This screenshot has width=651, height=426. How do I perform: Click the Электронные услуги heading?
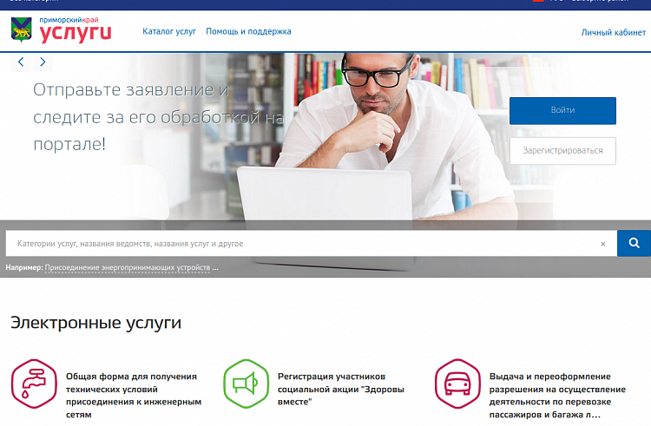click(95, 323)
